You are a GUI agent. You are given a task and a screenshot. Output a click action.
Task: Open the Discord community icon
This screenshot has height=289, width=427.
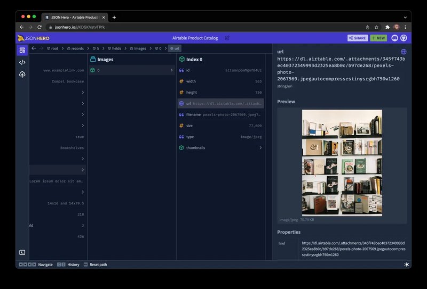(x=395, y=38)
